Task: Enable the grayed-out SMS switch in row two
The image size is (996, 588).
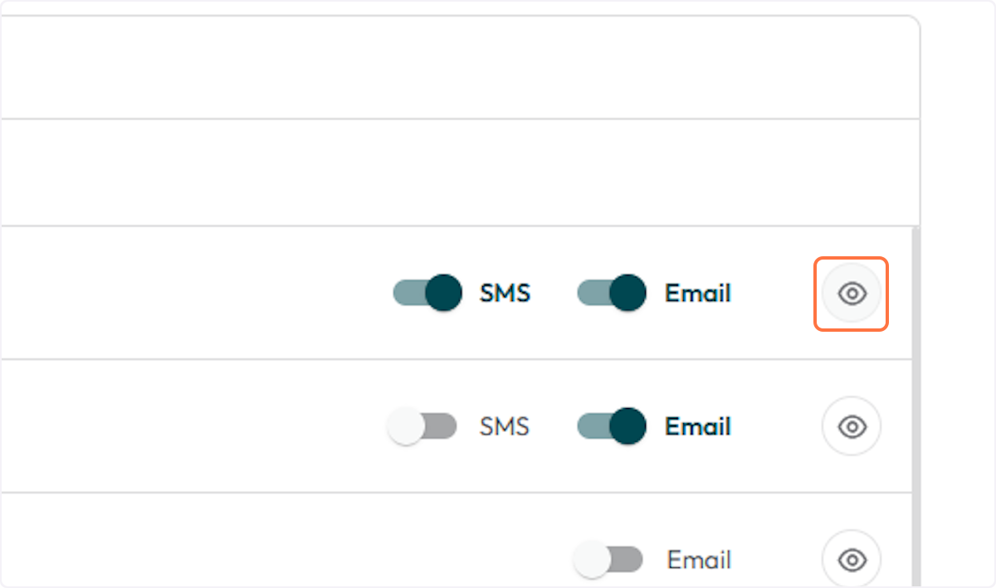Action: pos(422,425)
